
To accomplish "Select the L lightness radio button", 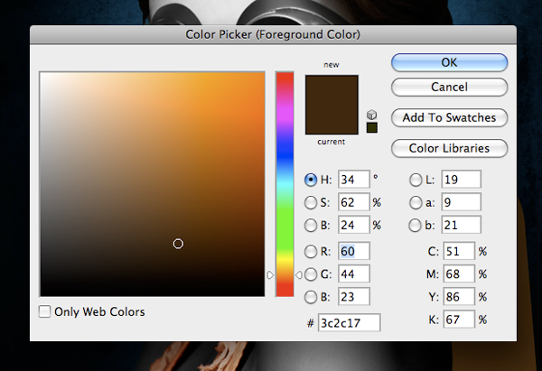I will coord(416,180).
